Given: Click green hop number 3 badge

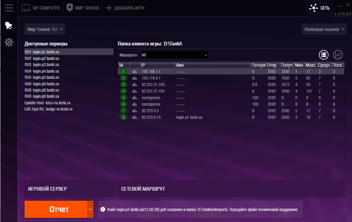Looking at the screenshot, I should pos(123,84).
